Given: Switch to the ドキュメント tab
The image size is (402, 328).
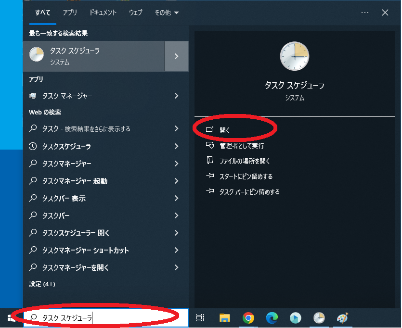Looking at the screenshot, I should pos(103,13).
